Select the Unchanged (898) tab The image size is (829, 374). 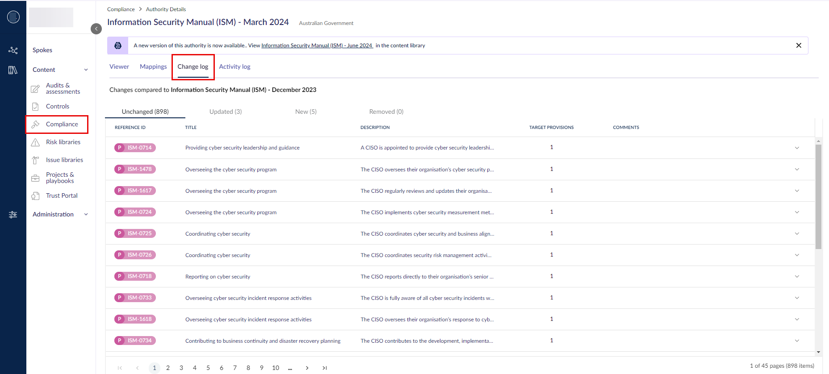pyautogui.click(x=145, y=112)
